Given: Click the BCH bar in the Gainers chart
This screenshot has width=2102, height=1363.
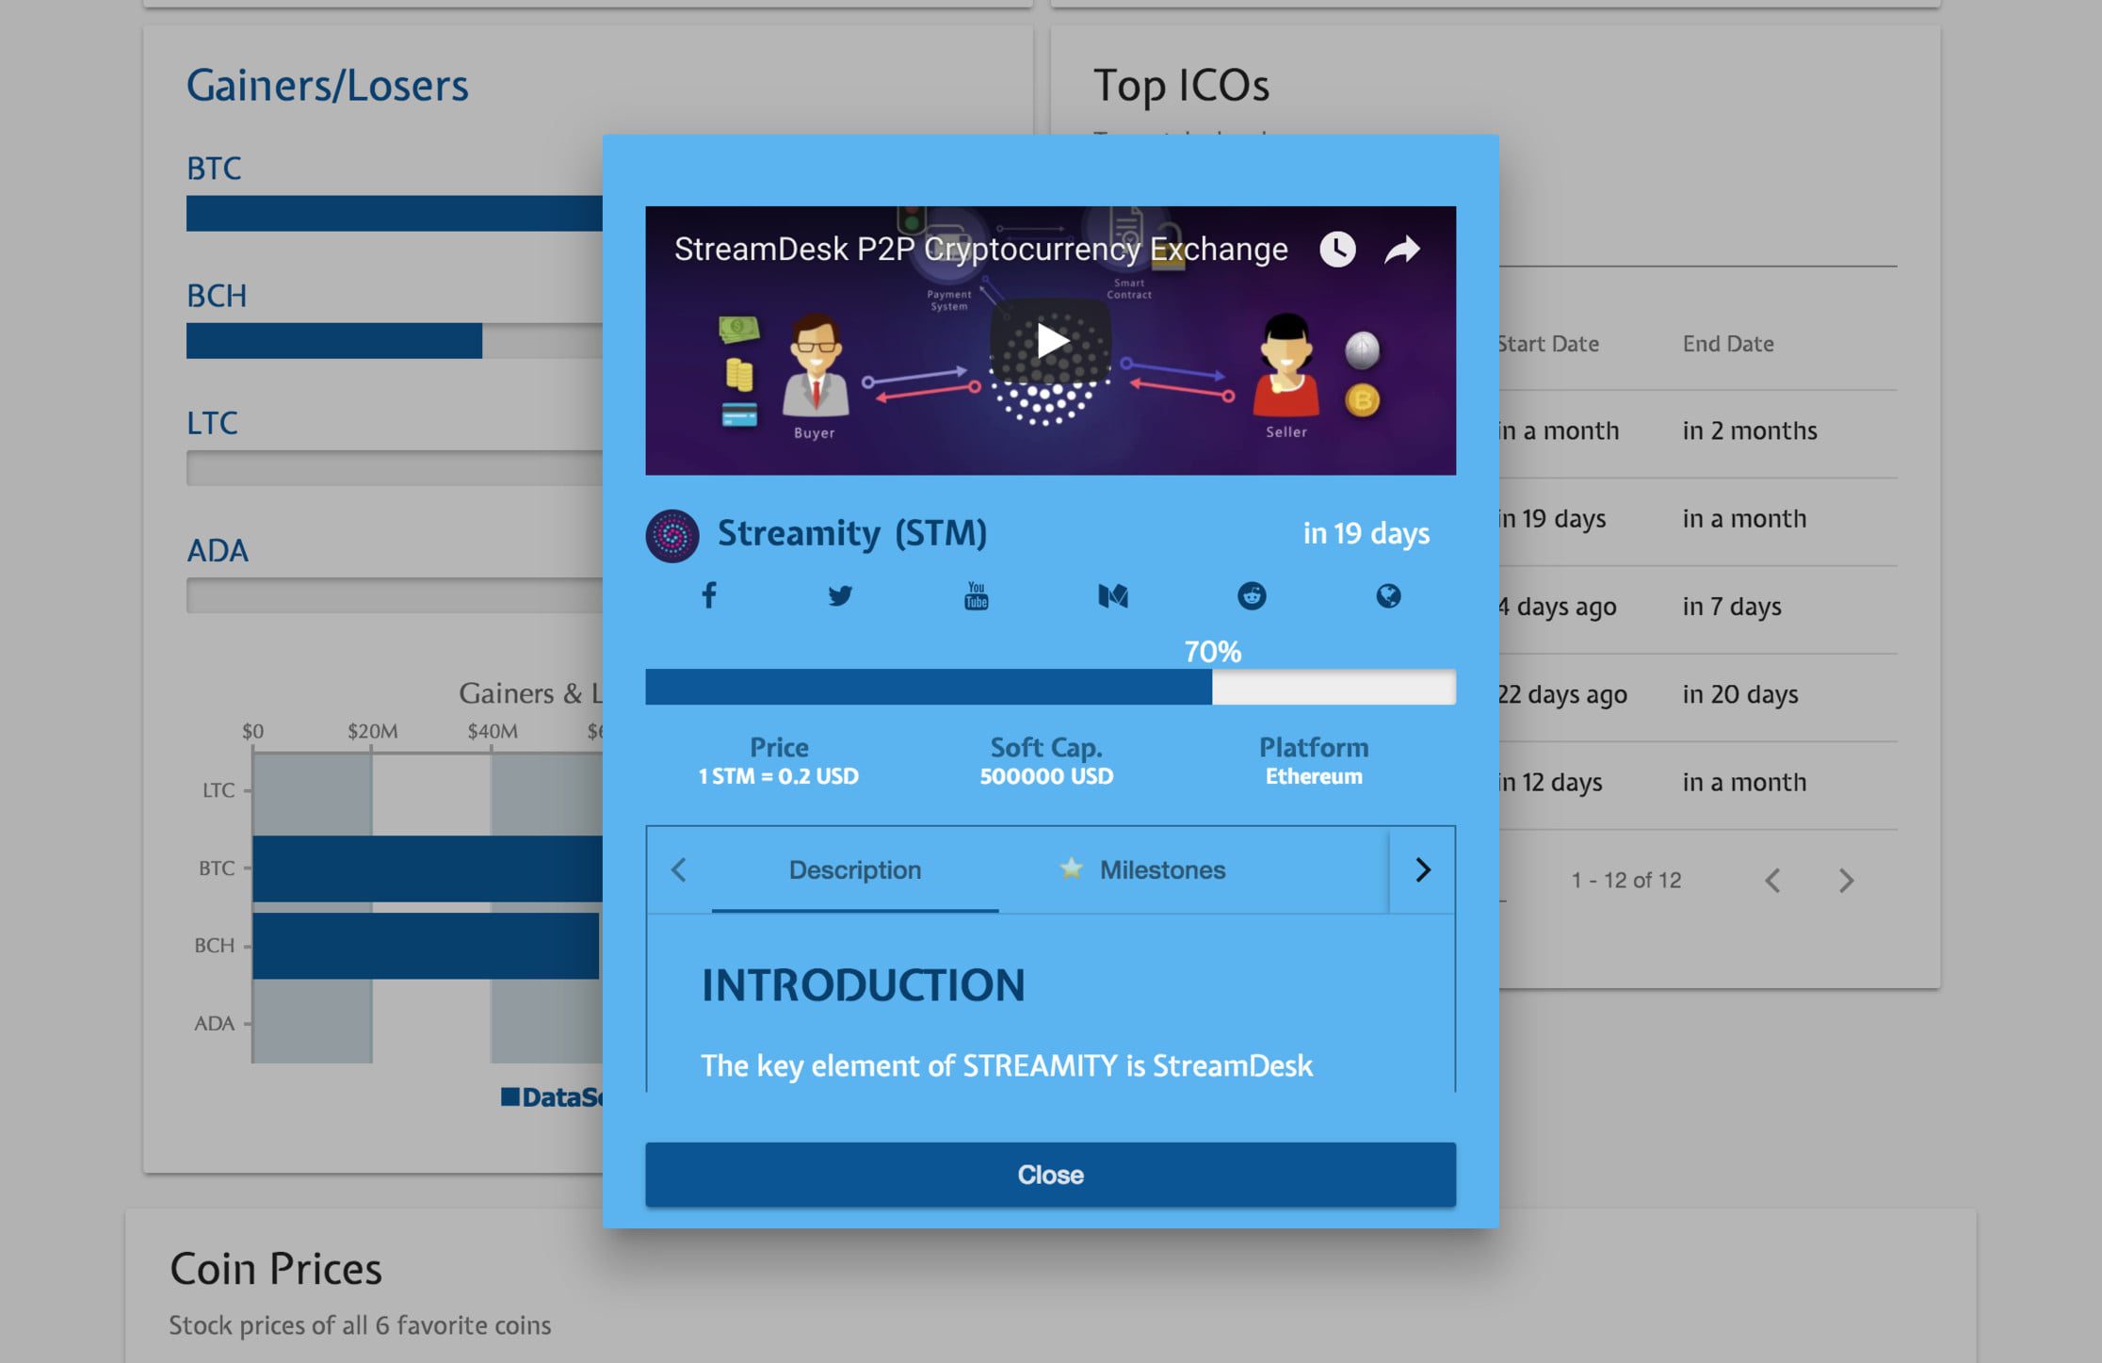Looking at the screenshot, I should click(426, 946).
